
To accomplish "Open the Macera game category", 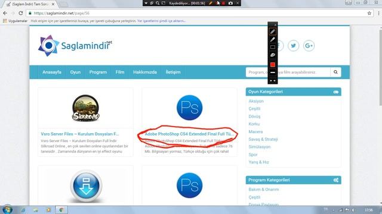I will [x=255, y=132].
